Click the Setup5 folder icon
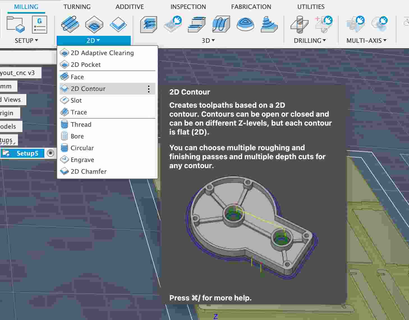Viewport: 409px width, 320px height. pos(6,153)
